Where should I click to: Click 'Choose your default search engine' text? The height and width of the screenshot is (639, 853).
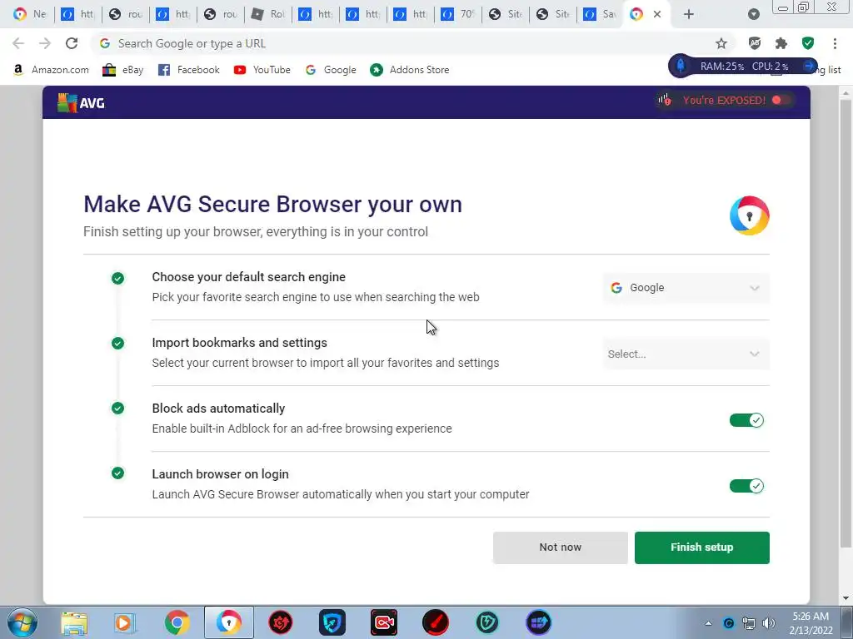pyautogui.click(x=248, y=276)
